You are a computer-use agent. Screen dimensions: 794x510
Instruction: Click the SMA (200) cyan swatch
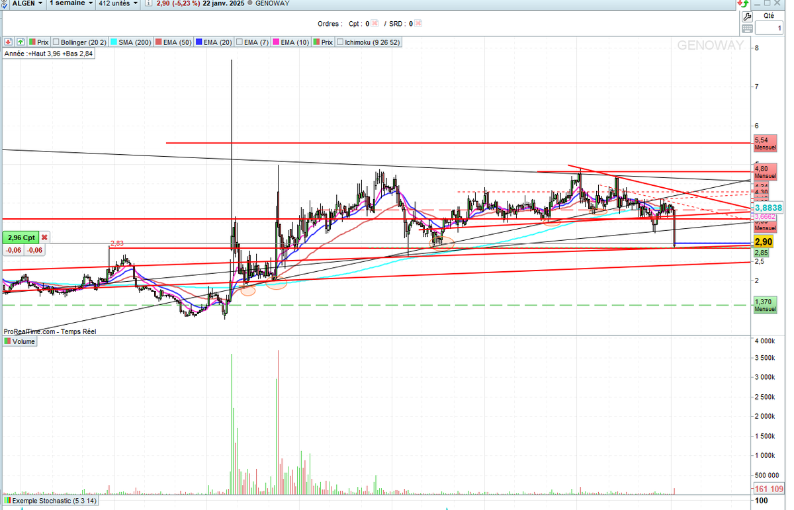coord(114,42)
